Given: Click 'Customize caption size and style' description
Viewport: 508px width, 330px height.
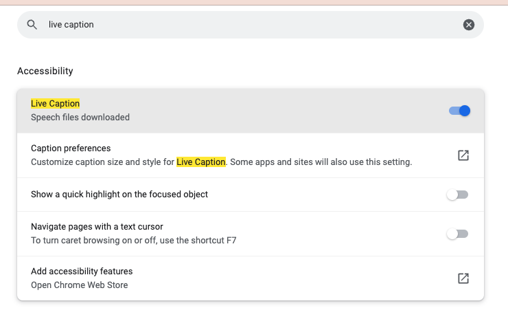Looking at the screenshot, I should tap(221, 162).
